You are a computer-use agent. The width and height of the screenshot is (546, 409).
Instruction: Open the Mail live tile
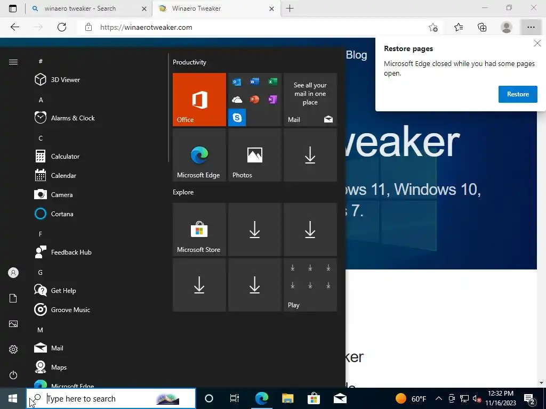(310, 100)
